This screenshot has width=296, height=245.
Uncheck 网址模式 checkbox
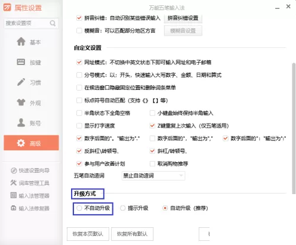tap(79, 62)
